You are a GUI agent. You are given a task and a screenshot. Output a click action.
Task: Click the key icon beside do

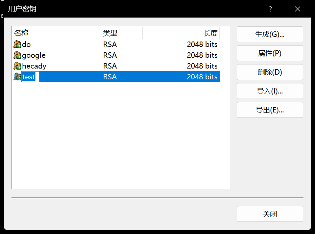(17, 44)
